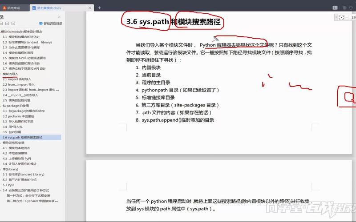This screenshot has width=356, height=222.
Task: Open 5.1 标准库(Standard Library) entry
Action: click(24, 174)
